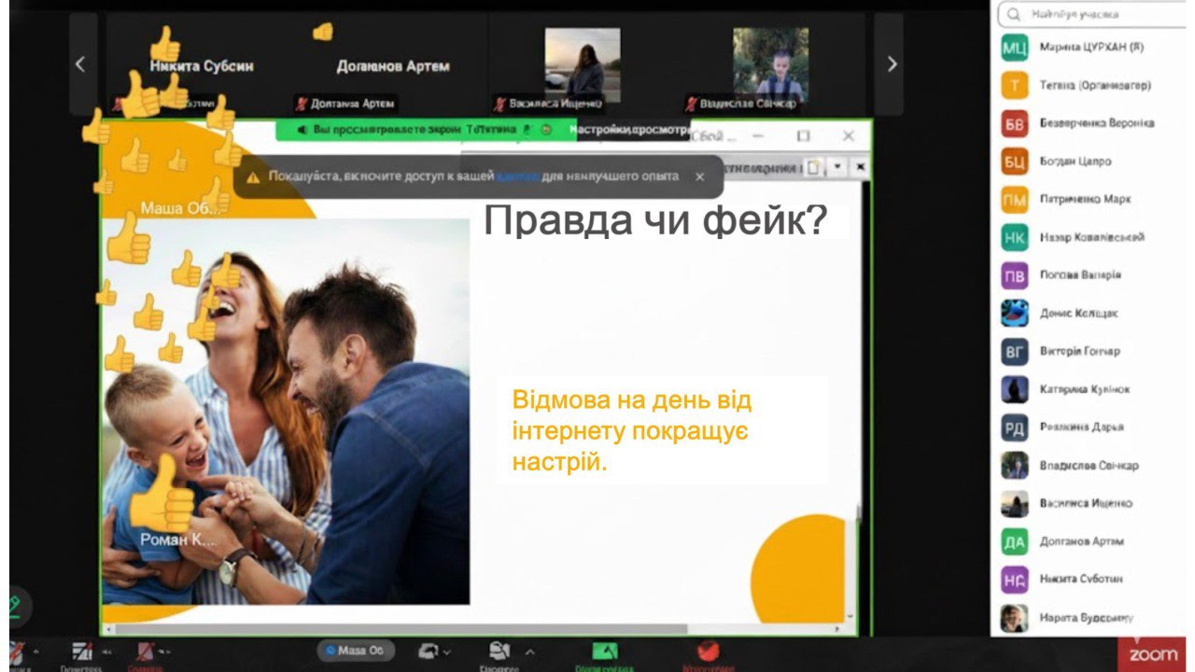The height and width of the screenshot is (672, 1195).
Task: Click the Zoom logo in the bottom corner
Action: [x=1153, y=654]
